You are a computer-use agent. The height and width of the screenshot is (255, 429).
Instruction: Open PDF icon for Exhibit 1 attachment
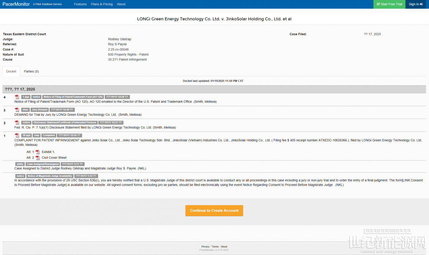pyautogui.click(x=38, y=152)
